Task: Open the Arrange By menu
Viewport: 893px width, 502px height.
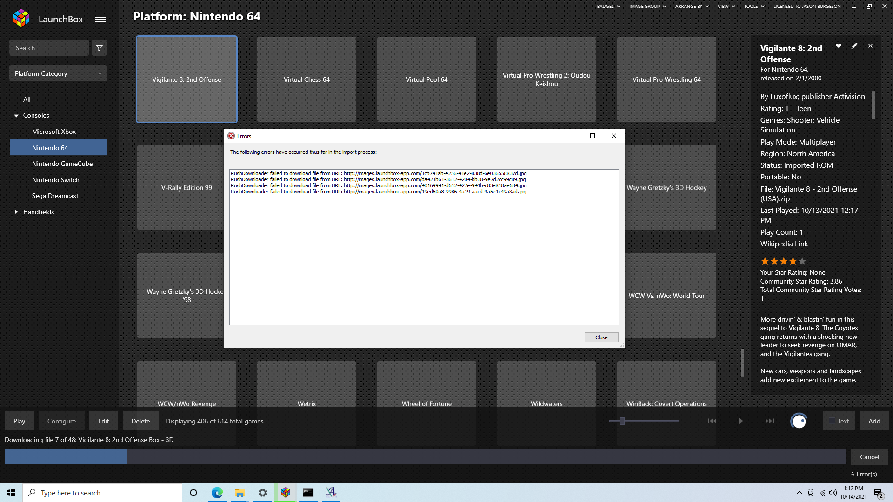Action: (692, 6)
